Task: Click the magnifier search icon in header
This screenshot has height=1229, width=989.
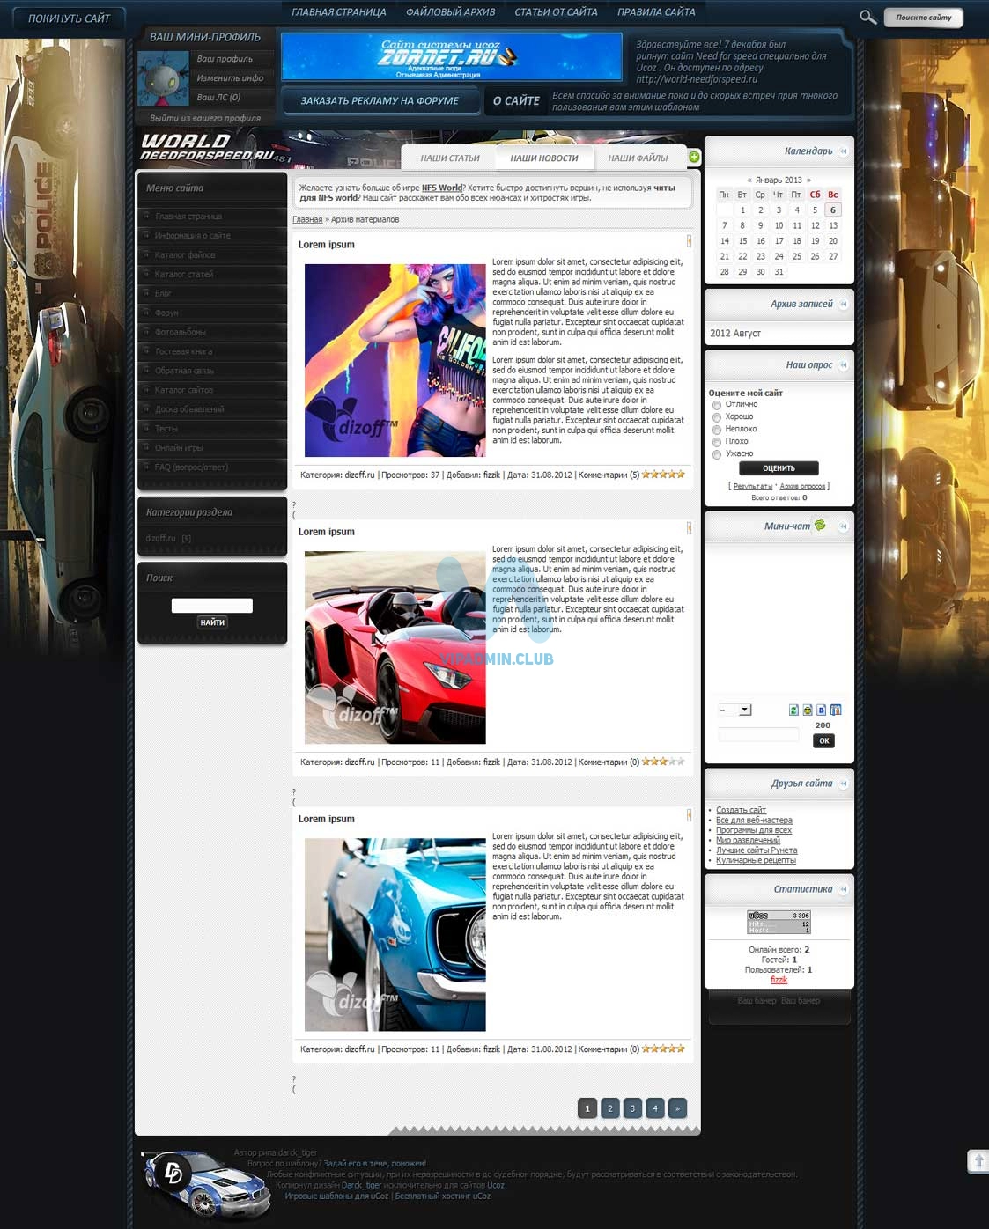Action: click(867, 17)
